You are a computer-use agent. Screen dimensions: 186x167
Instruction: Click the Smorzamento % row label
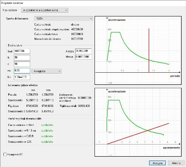click(17, 112)
